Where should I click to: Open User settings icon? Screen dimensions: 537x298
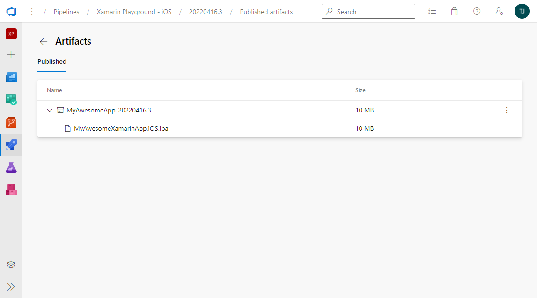coord(499,11)
